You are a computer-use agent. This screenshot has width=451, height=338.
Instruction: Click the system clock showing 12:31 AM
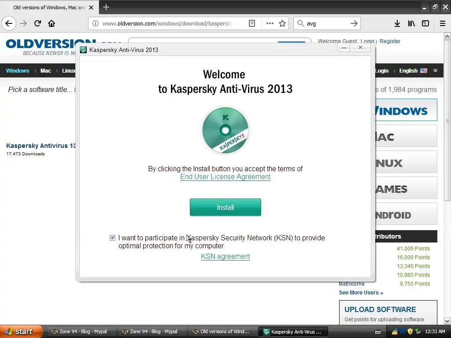click(435, 331)
